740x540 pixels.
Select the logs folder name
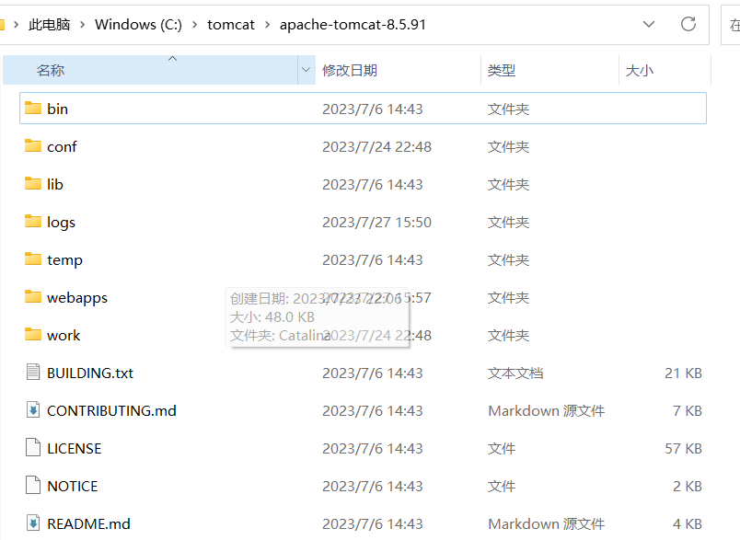(x=61, y=222)
